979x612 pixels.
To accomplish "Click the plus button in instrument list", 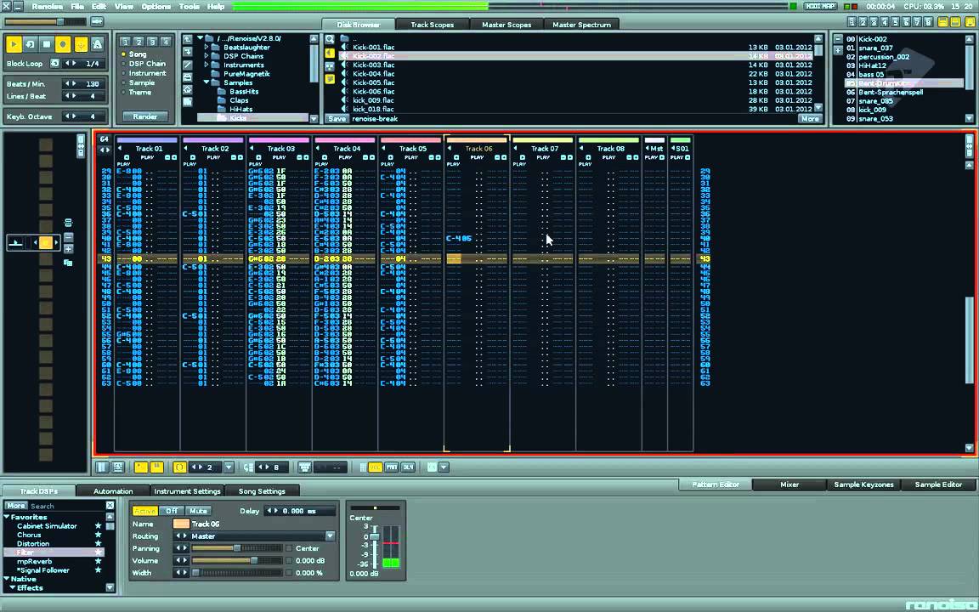I will pos(837,50).
